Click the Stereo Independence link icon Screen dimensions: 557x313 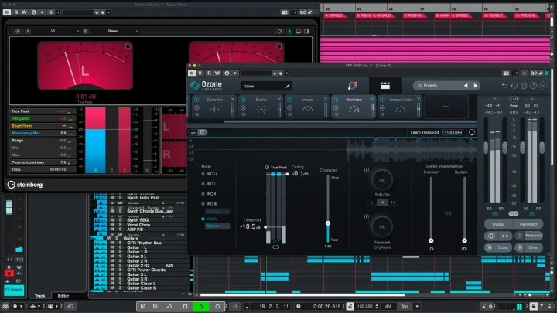click(448, 213)
